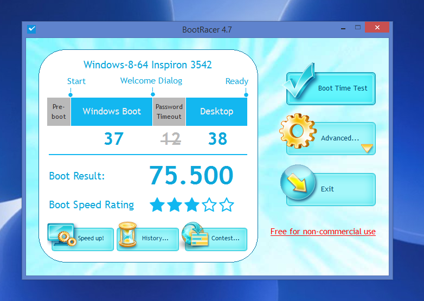Click the Windows Boot time value 37

[114, 139]
